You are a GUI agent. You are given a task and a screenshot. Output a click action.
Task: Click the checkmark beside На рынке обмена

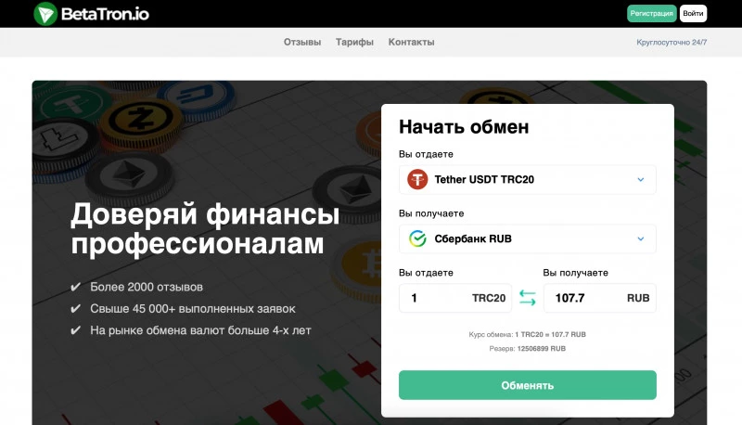(76, 330)
